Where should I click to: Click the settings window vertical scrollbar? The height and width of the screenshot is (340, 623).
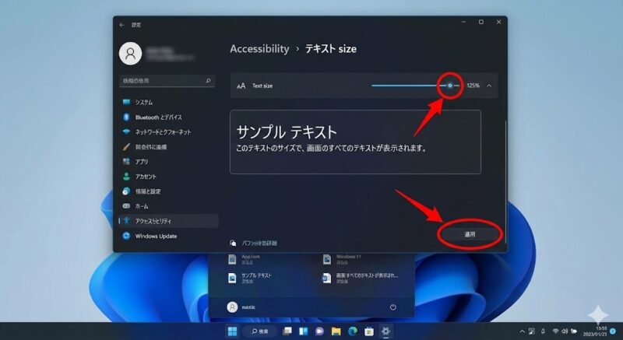[x=505, y=183]
